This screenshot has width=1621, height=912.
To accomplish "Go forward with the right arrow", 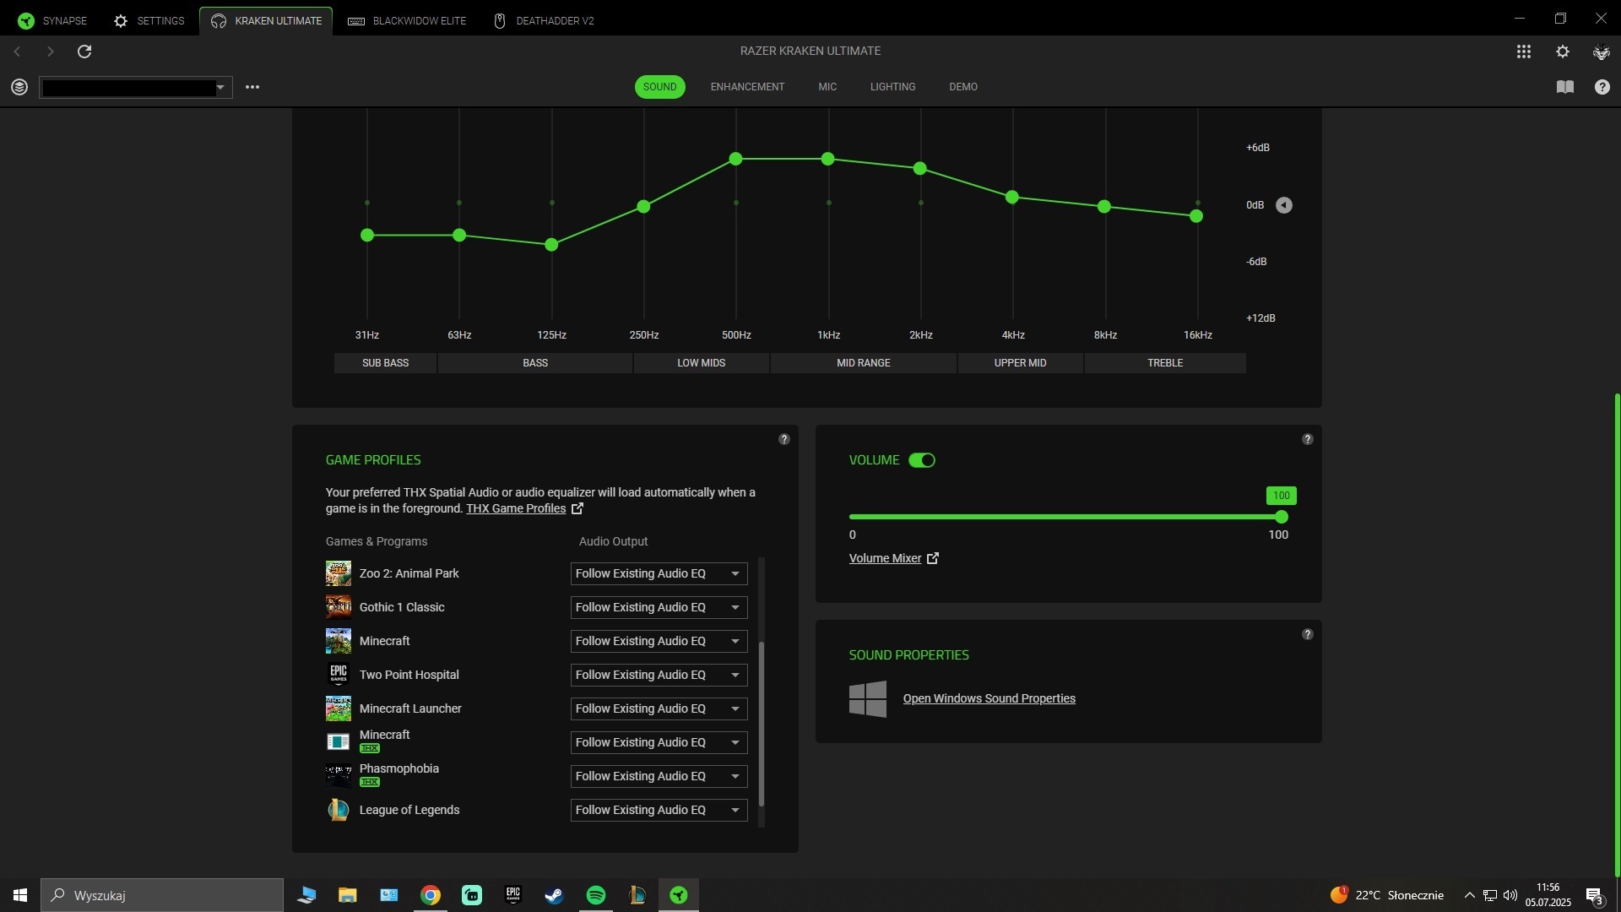I will coord(50,52).
